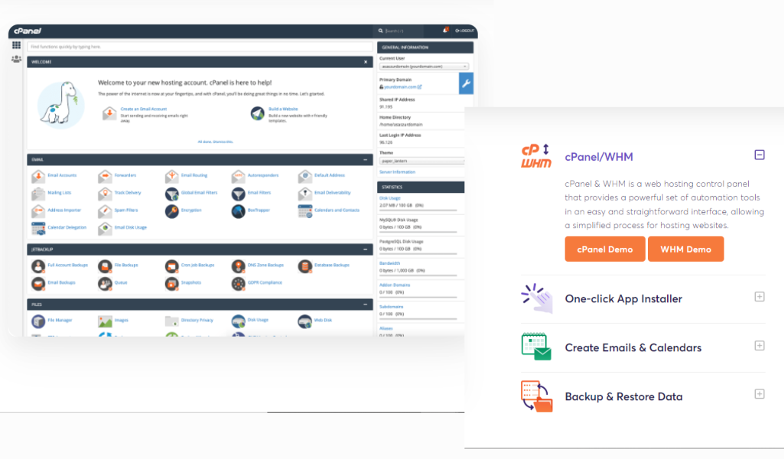Collapse the JetBackup panel
784x459 pixels.
(x=366, y=249)
